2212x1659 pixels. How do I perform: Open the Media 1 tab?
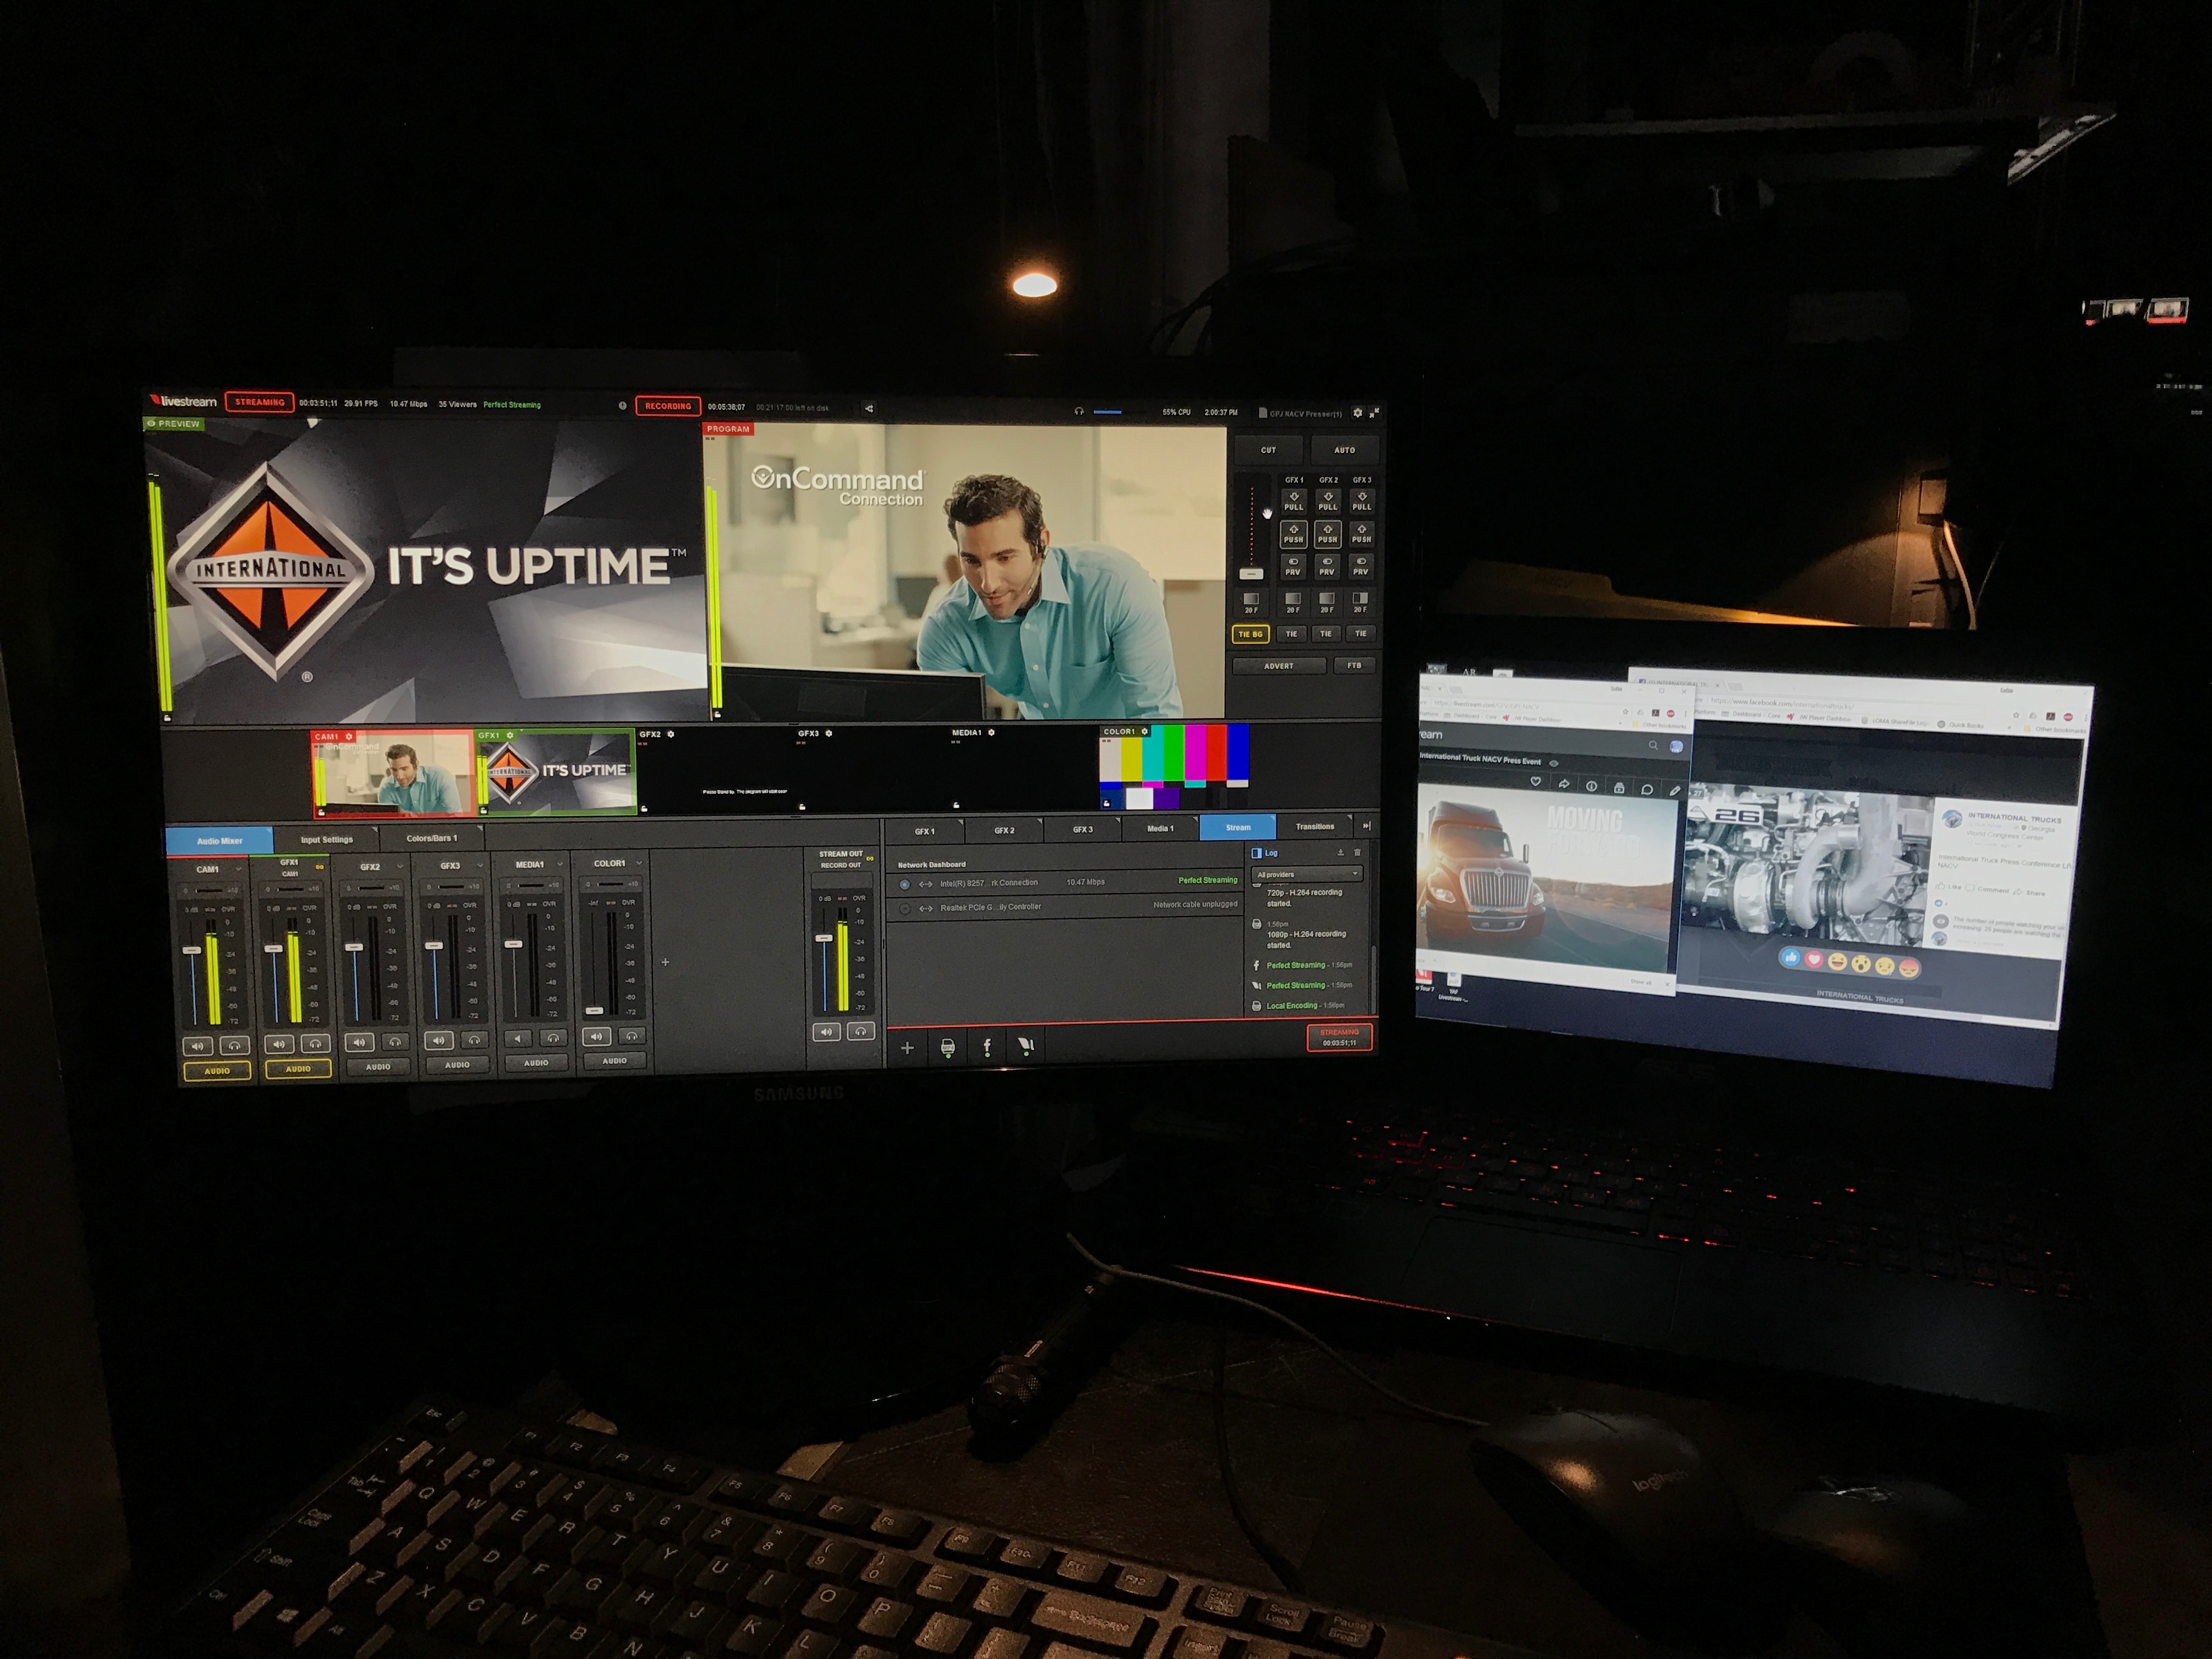pyautogui.click(x=1160, y=828)
